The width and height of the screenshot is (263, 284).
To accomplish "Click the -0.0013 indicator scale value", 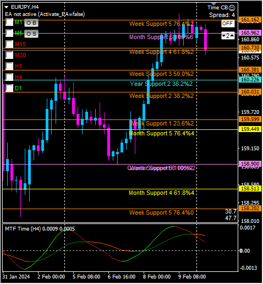I will [248, 268].
